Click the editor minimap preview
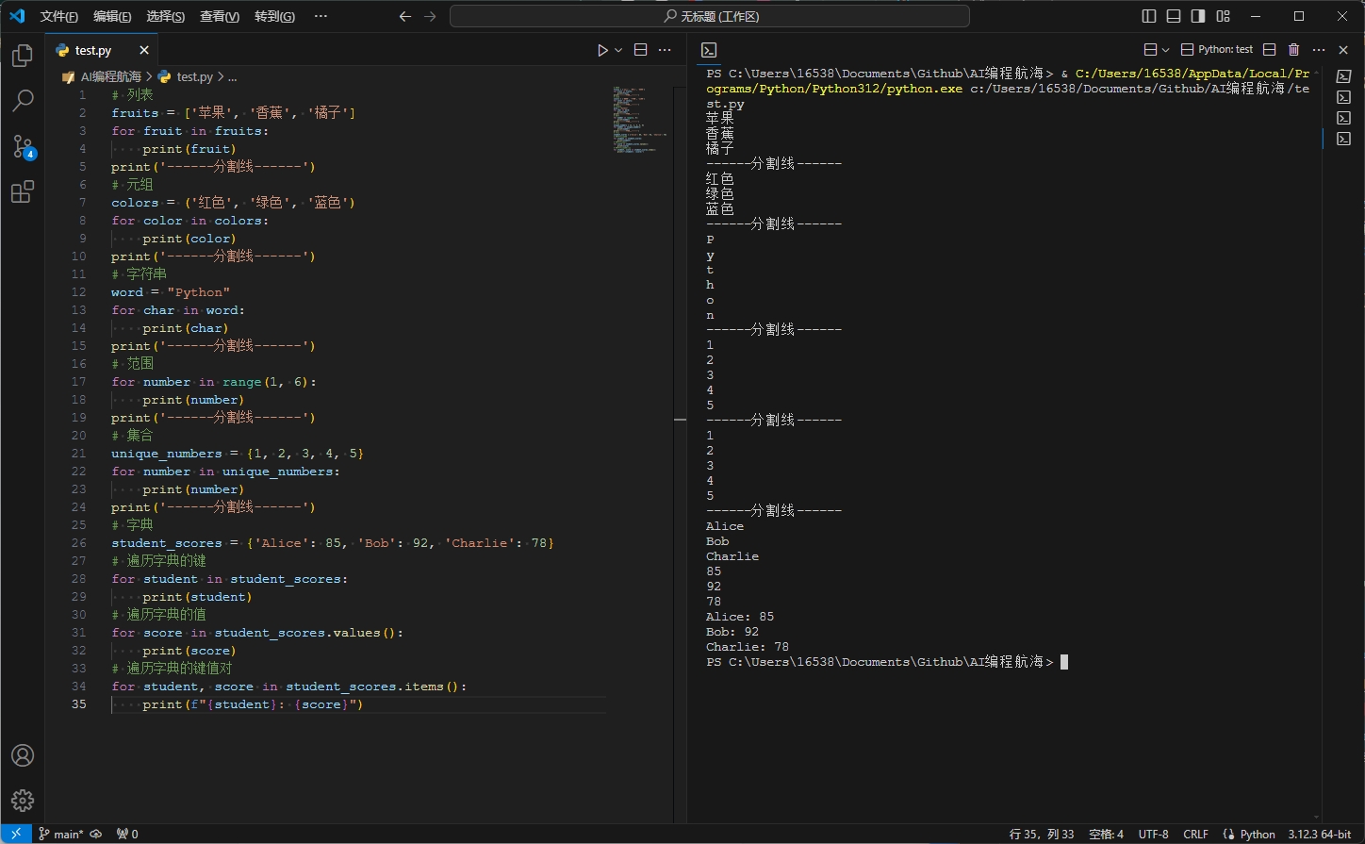Screen dimensions: 1365x844 pos(641,120)
